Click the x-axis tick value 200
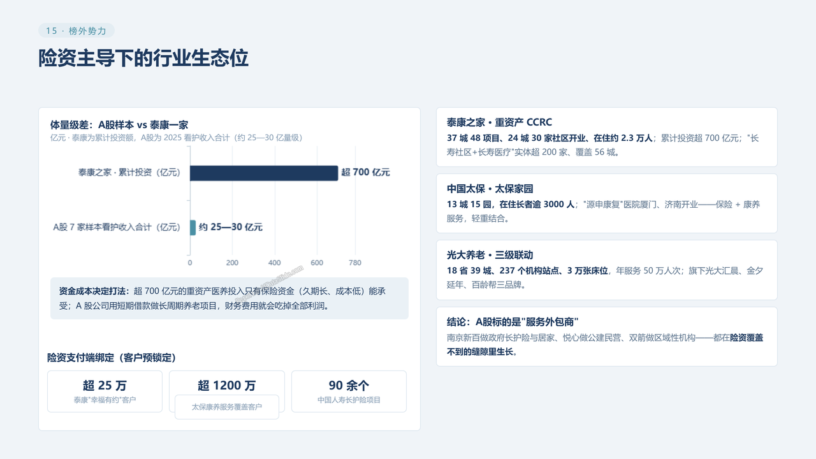Viewport: 816px width, 459px height. (232, 263)
